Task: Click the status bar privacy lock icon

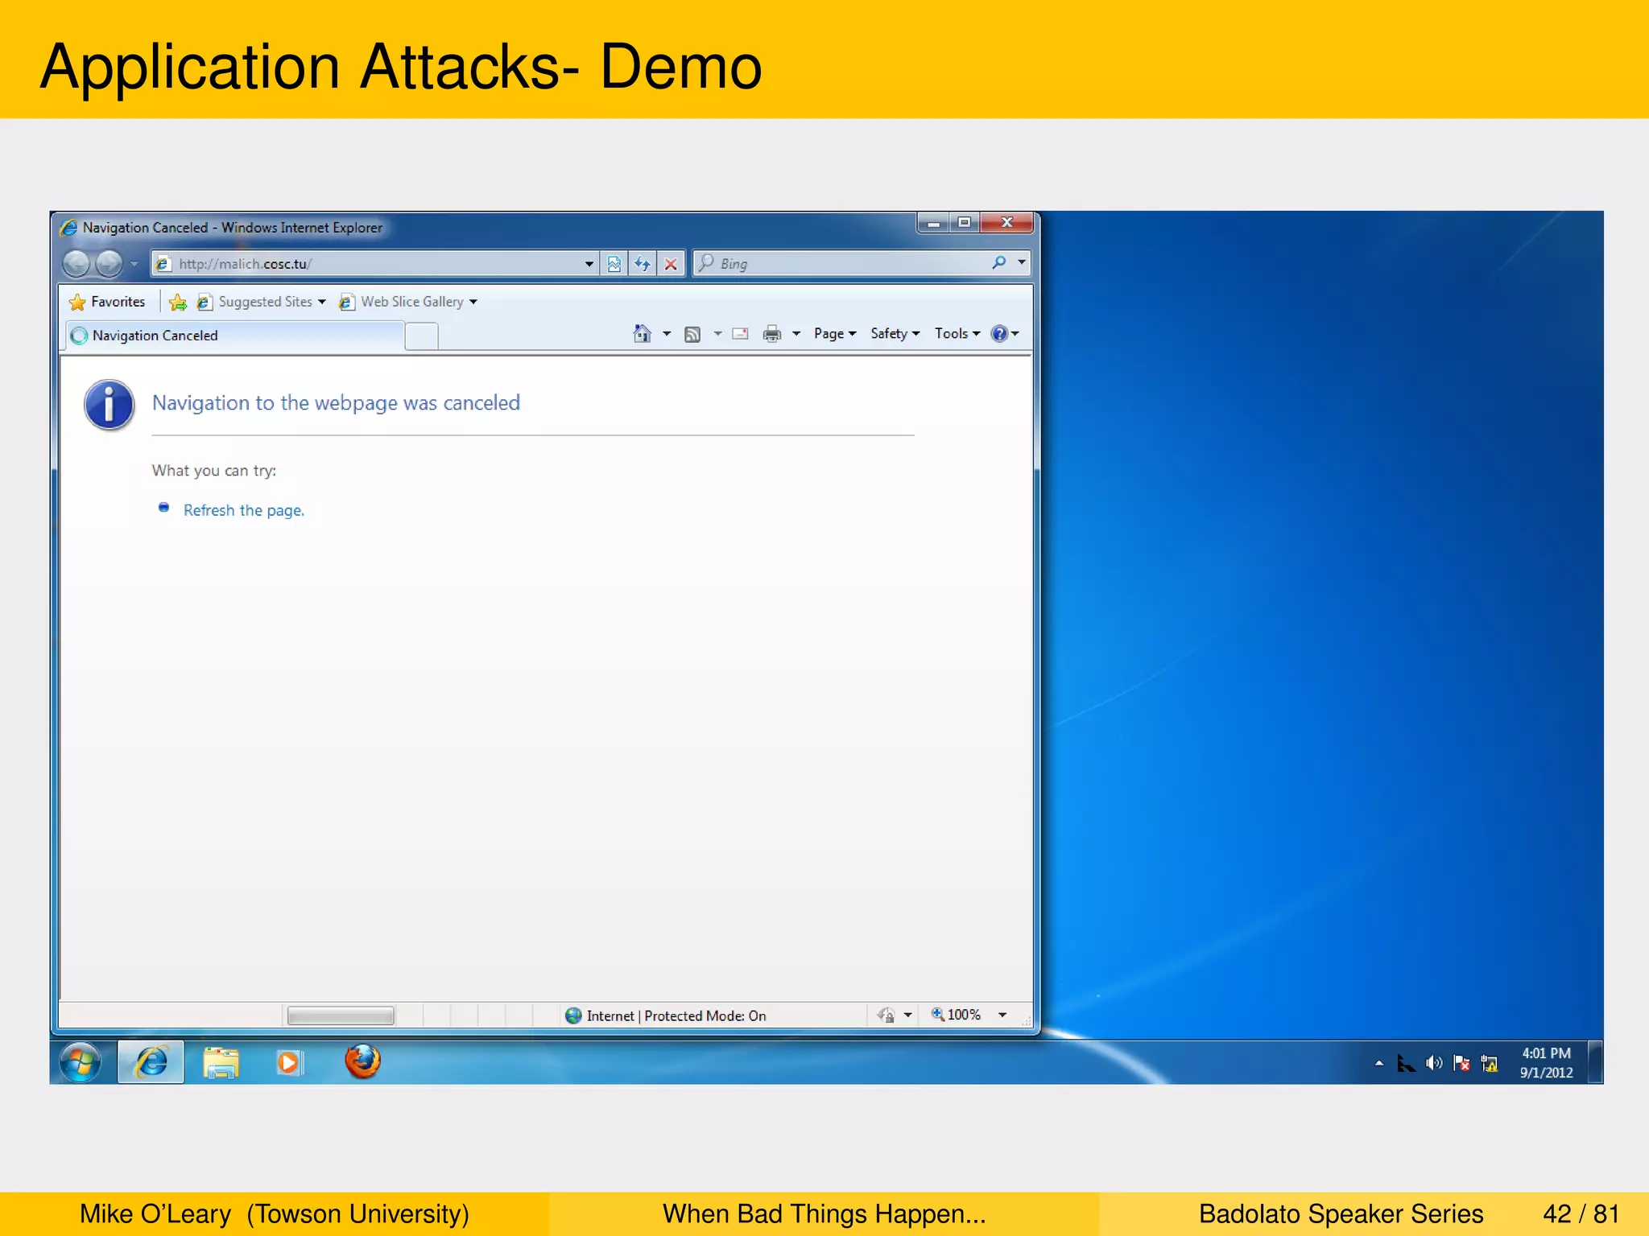Action: (886, 1016)
